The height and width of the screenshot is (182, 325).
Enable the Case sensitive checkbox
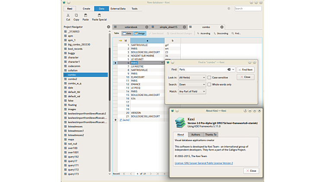coord(210,77)
